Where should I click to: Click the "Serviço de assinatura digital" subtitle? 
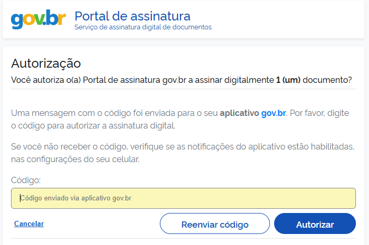[143, 27]
